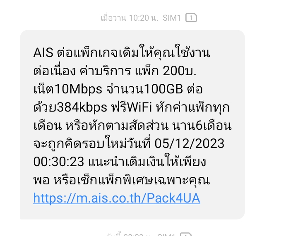Tap empty gray area below the link
The image size is (298, 236).
click(x=132, y=212)
